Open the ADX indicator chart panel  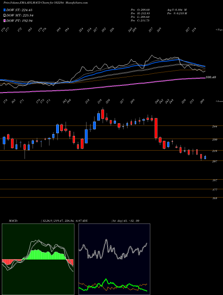(x=114, y=259)
